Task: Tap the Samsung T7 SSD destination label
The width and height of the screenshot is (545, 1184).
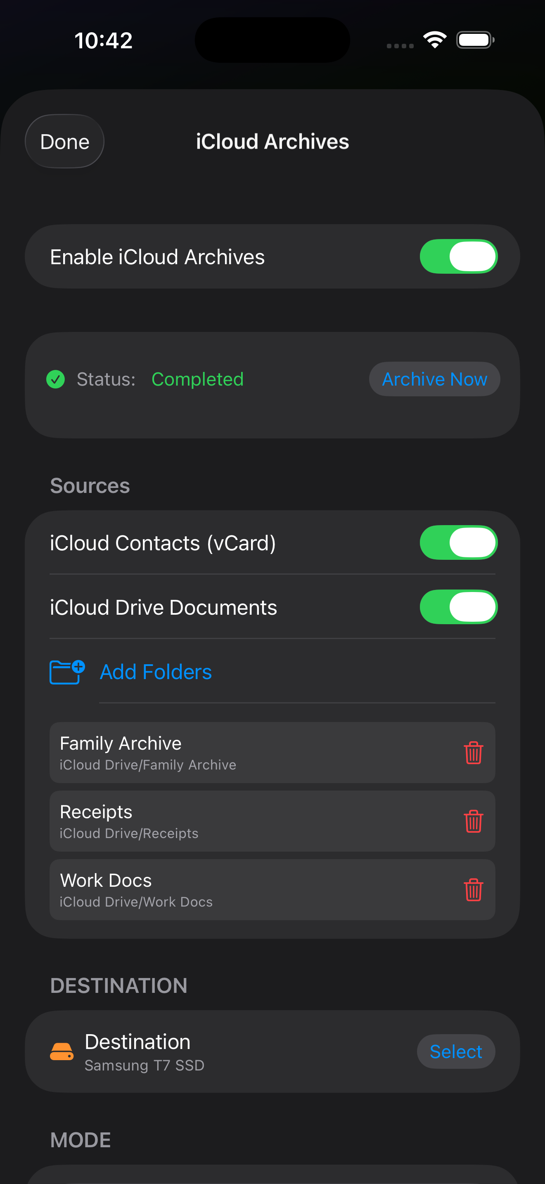Action: pyautogui.click(x=144, y=1065)
